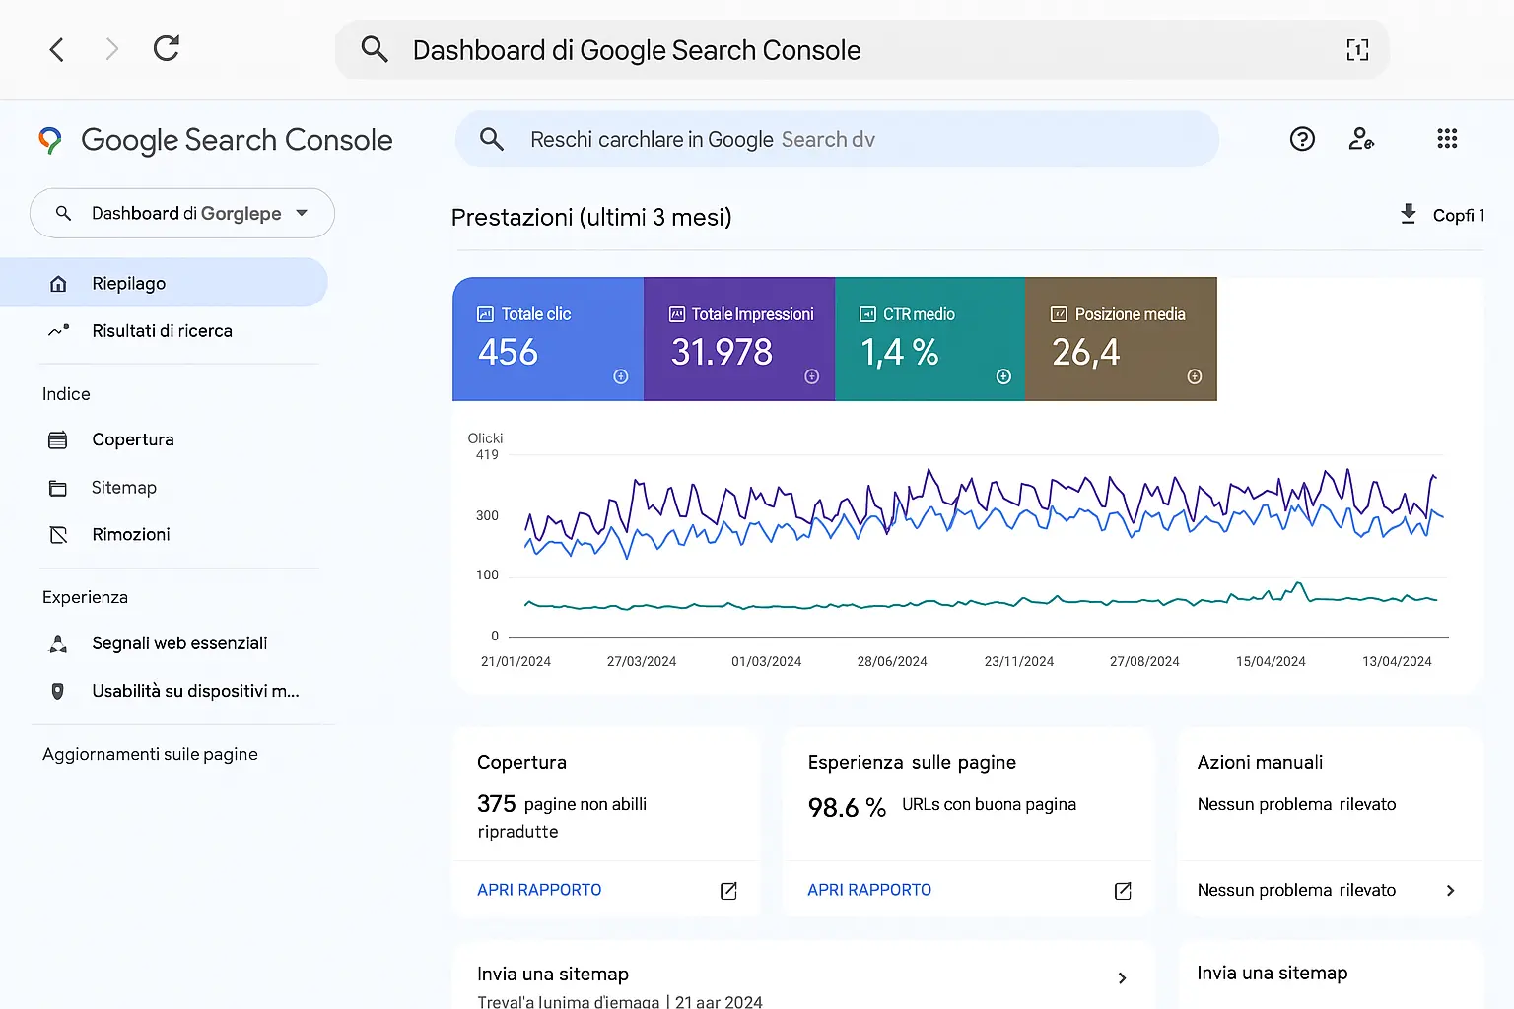Select the Riepilago home icon

point(58,283)
